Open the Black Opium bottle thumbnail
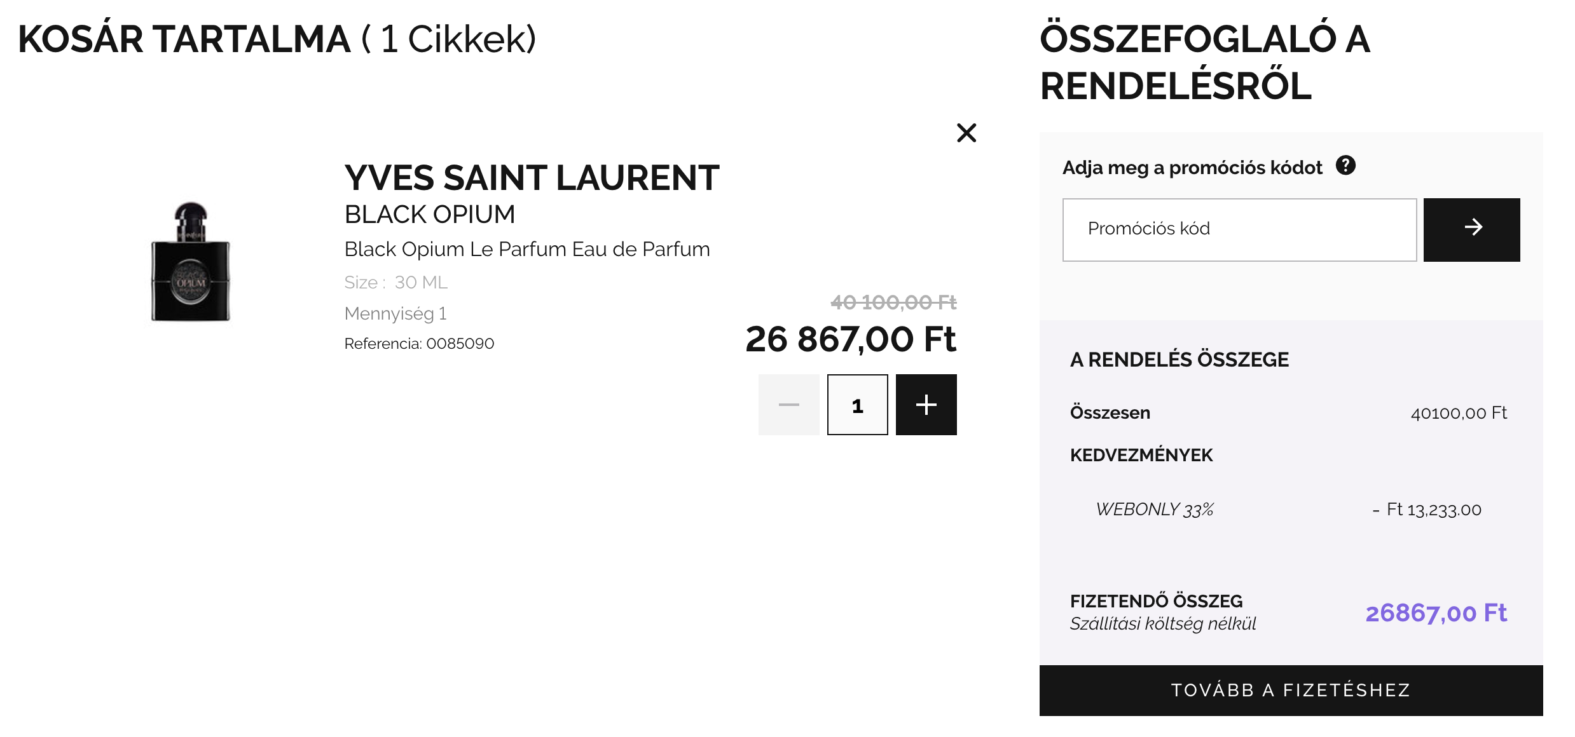The height and width of the screenshot is (737, 1575). [x=191, y=262]
